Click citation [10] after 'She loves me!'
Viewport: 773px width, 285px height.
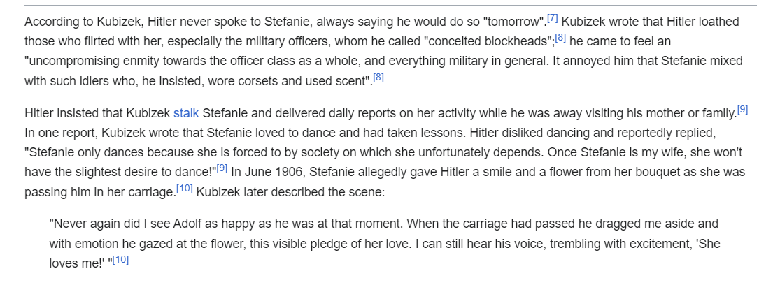point(120,260)
